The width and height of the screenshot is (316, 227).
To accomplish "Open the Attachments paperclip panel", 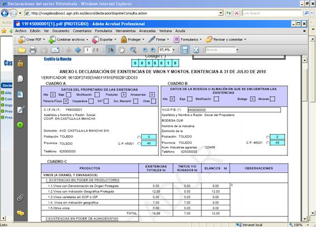I will pyautogui.click(x=20, y=198).
